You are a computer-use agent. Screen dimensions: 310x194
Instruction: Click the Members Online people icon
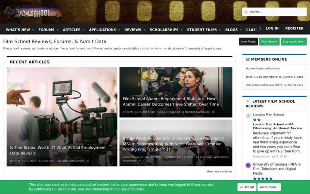point(248,59)
